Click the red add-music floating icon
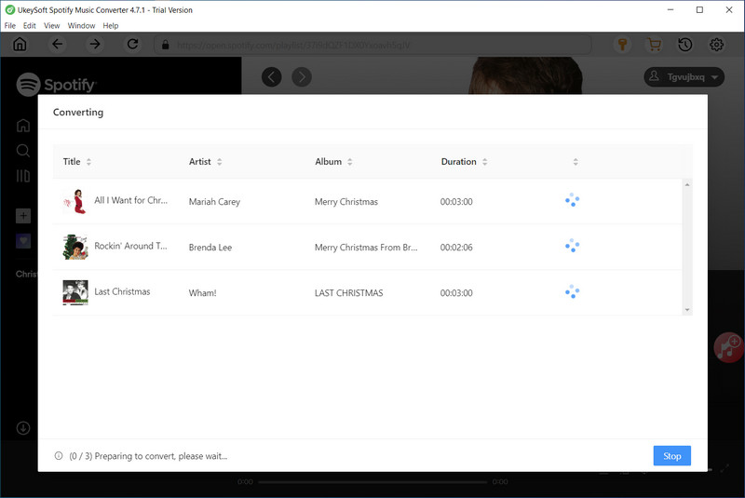Image resolution: width=745 pixels, height=498 pixels. click(728, 347)
